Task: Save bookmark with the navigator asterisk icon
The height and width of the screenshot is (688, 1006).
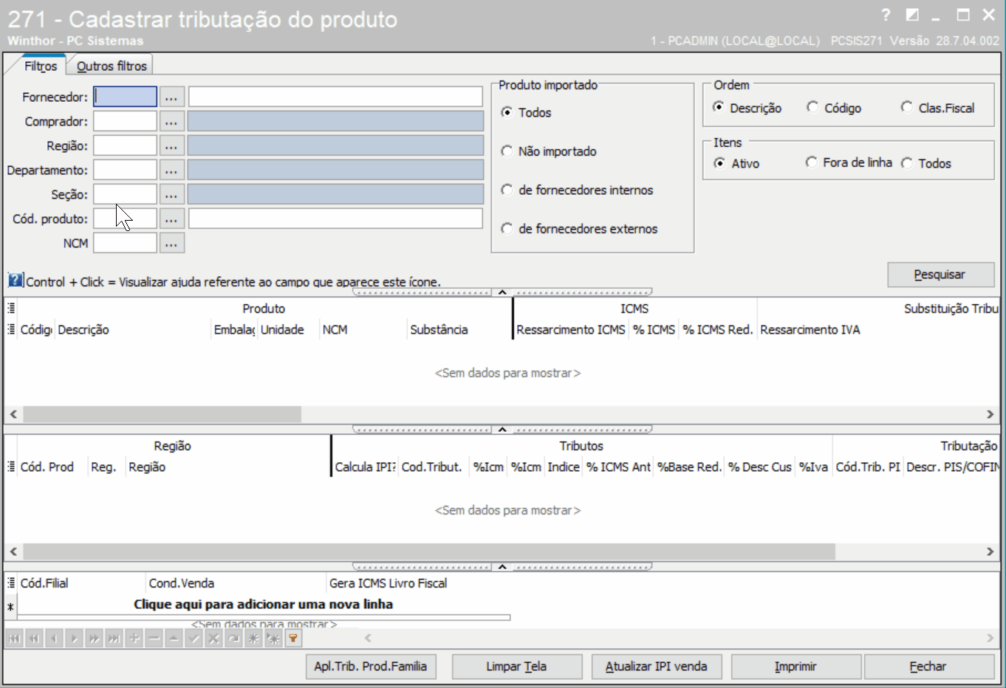Action: coord(253,639)
